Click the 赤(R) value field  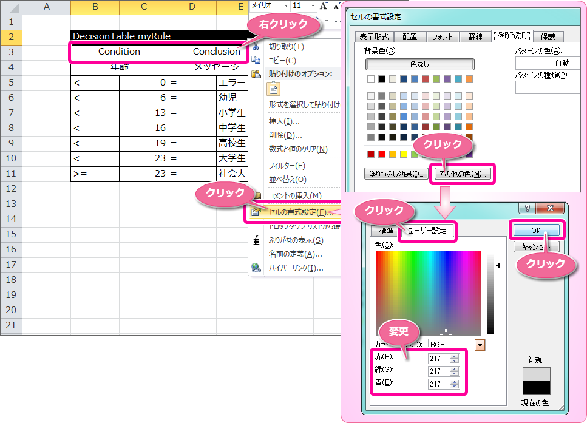[x=439, y=359]
